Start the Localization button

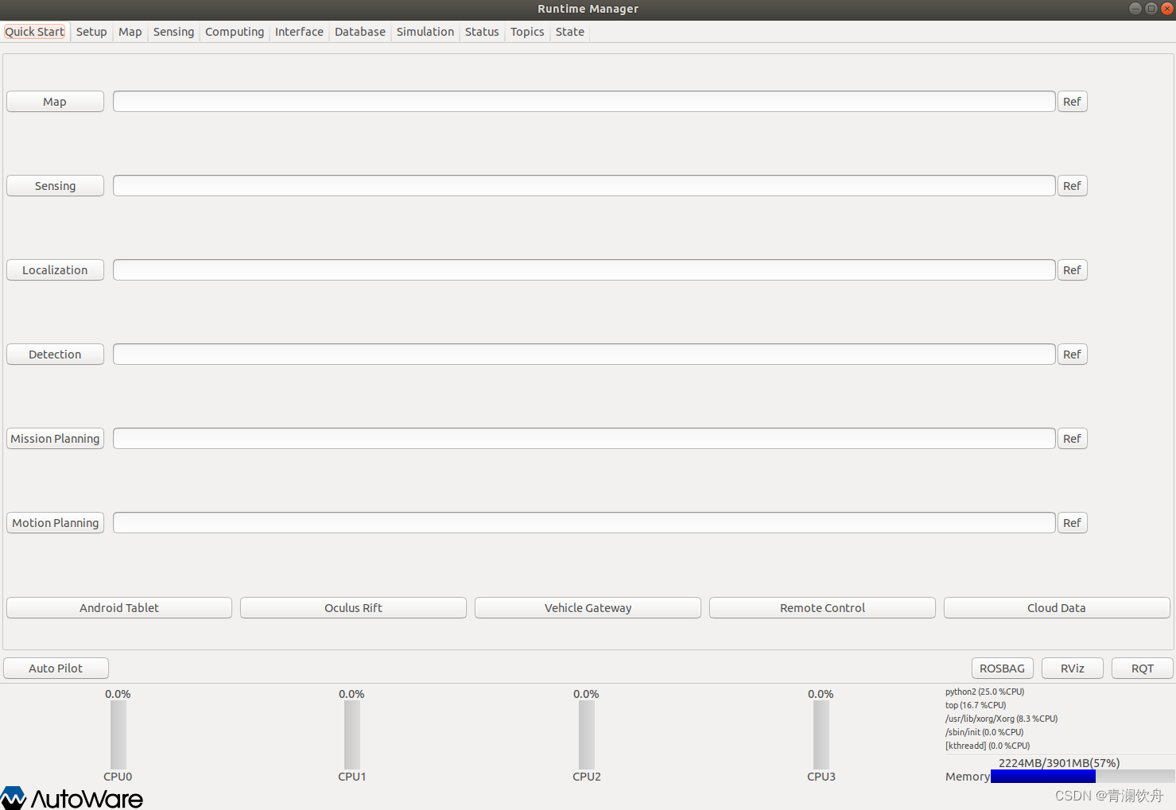tap(55, 270)
